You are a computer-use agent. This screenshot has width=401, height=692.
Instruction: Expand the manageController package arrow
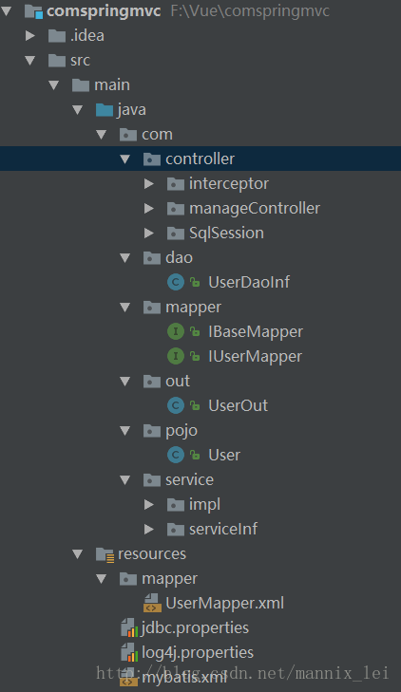click(x=149, y=208)
